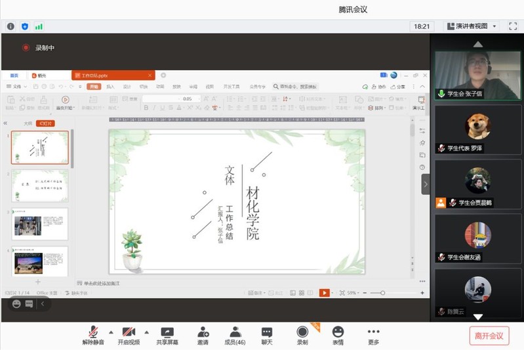Viewport: 524px width, 350px height.
Task: Expand audio options arrow beside 解除静音
Action: [110, 332]
